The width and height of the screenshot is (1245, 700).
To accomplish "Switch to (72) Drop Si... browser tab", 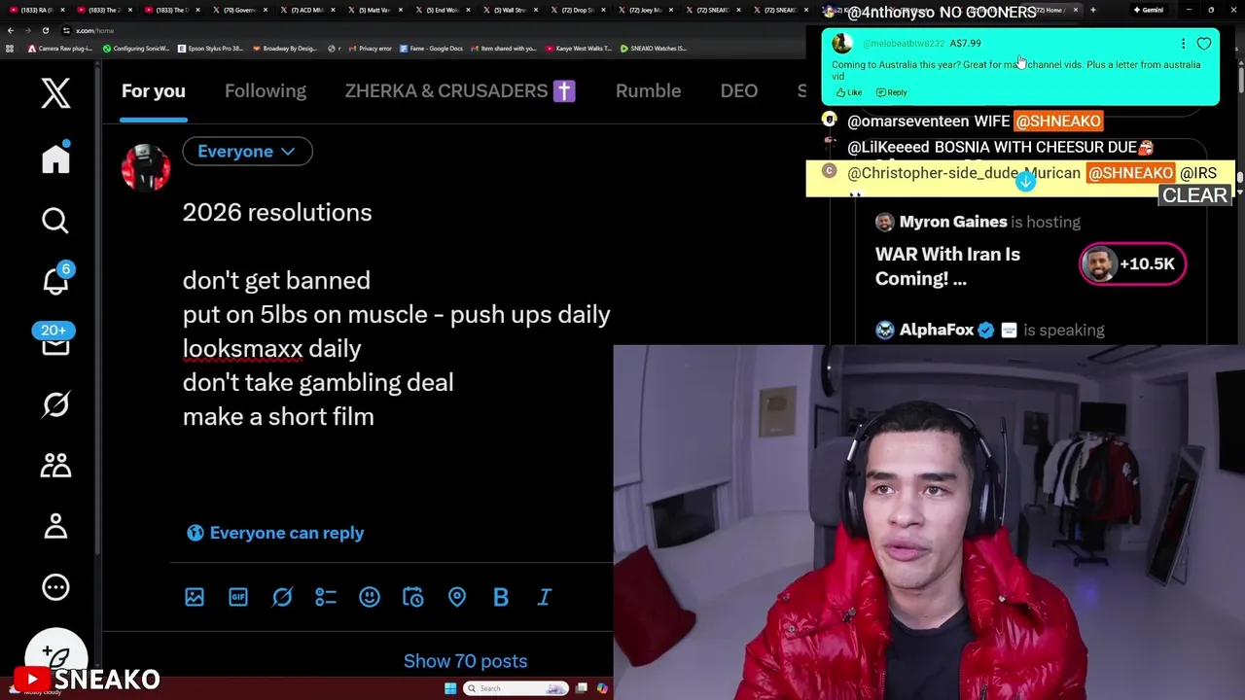I will [x=576, y=10].
